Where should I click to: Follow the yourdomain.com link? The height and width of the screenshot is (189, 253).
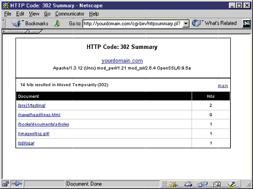(122, 60)
